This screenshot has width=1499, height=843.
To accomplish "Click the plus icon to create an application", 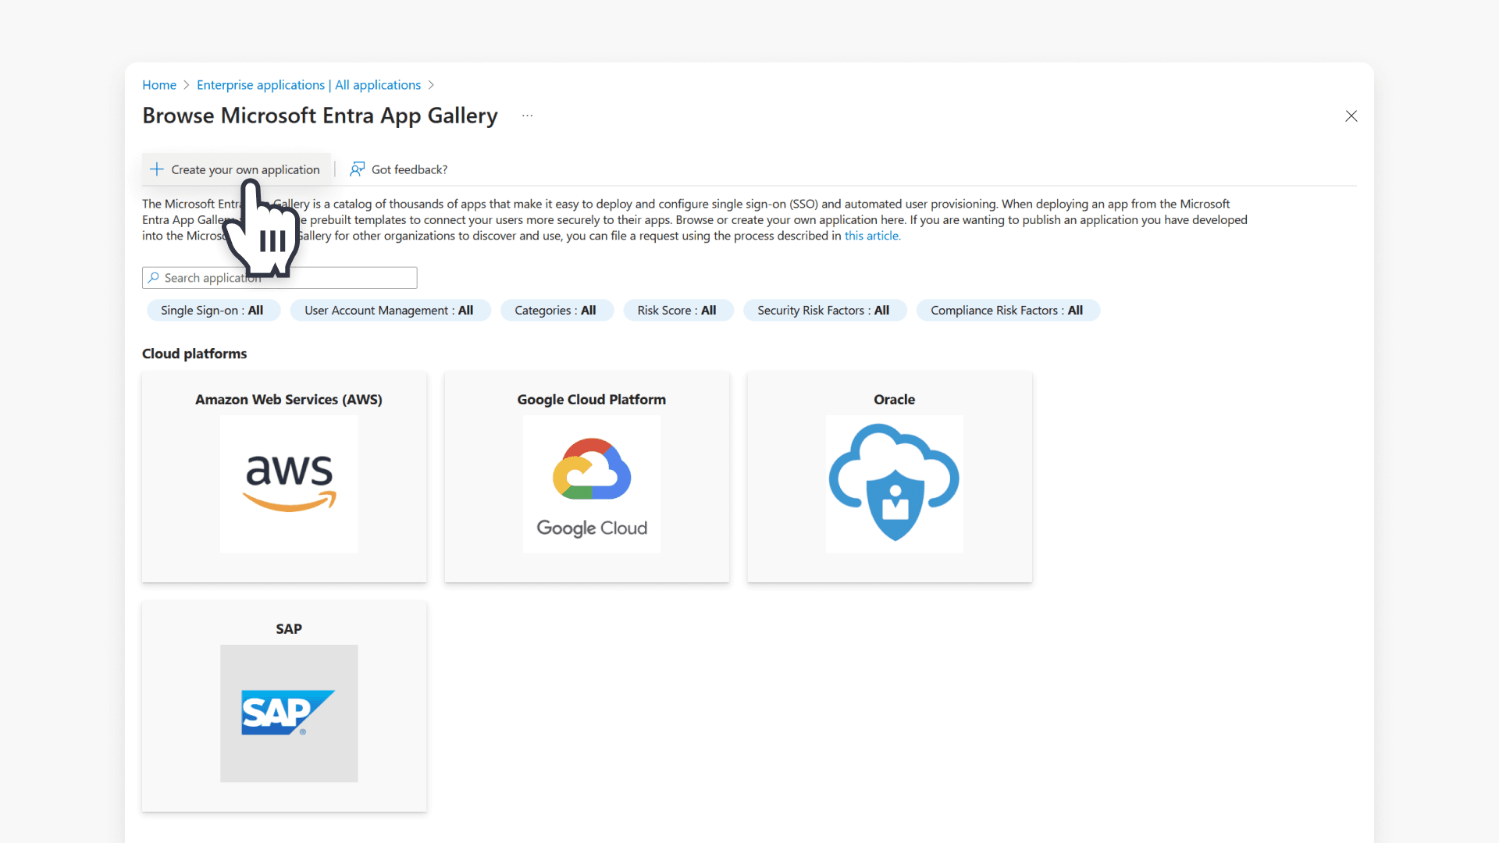I will pyautogui.click(x=157, y=169).
